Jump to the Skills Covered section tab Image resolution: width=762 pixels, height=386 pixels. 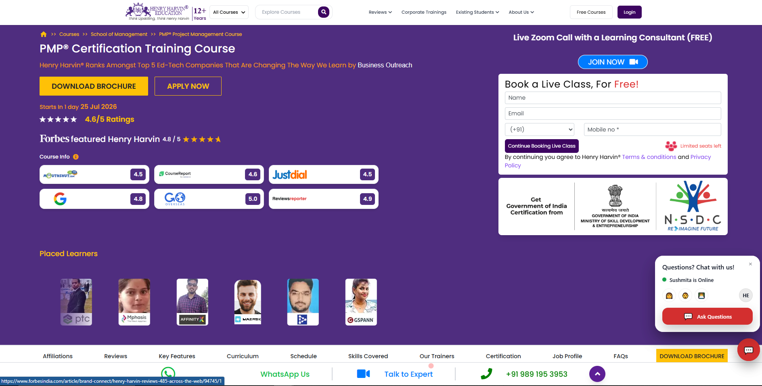pyautogui.click(x=368, y=356)
